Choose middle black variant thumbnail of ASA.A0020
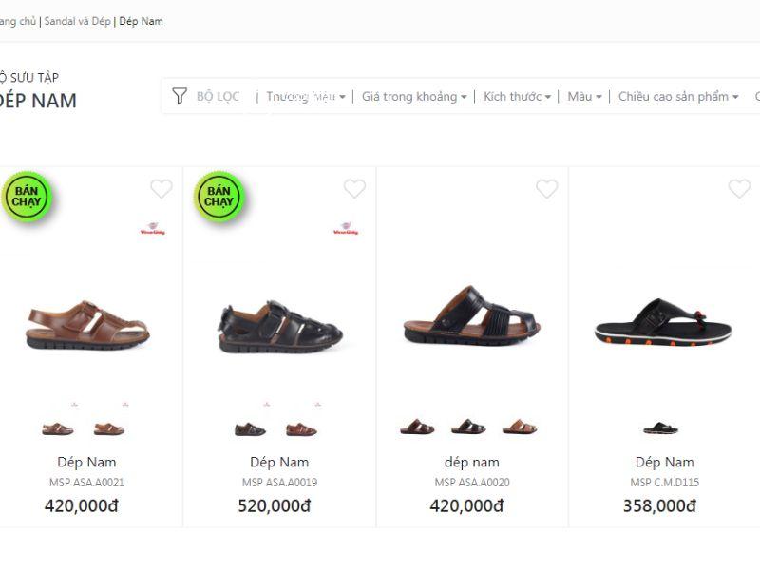The width and height of the screenshot is (760, 570). (x=468, y=427)
